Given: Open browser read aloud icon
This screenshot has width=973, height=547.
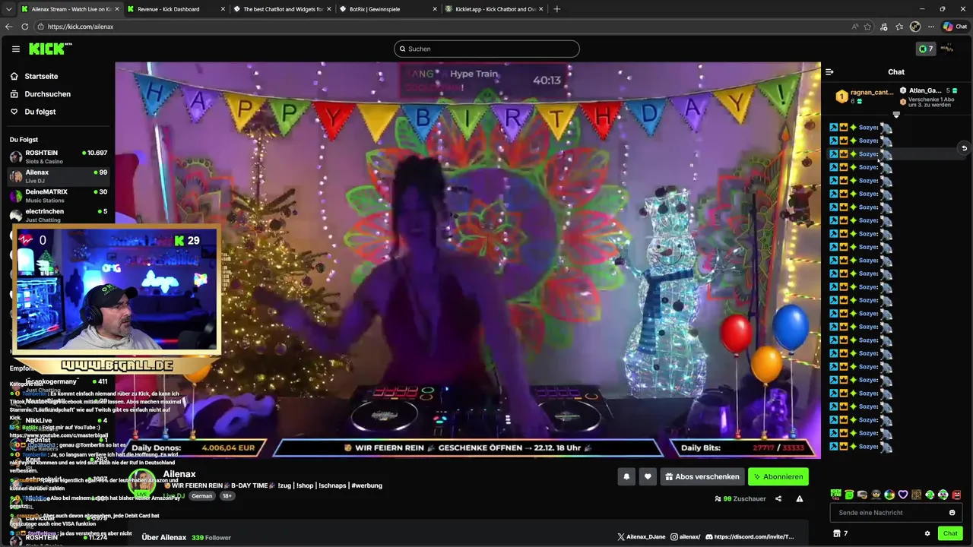Looking at the screenshot, I should point(855,27).
